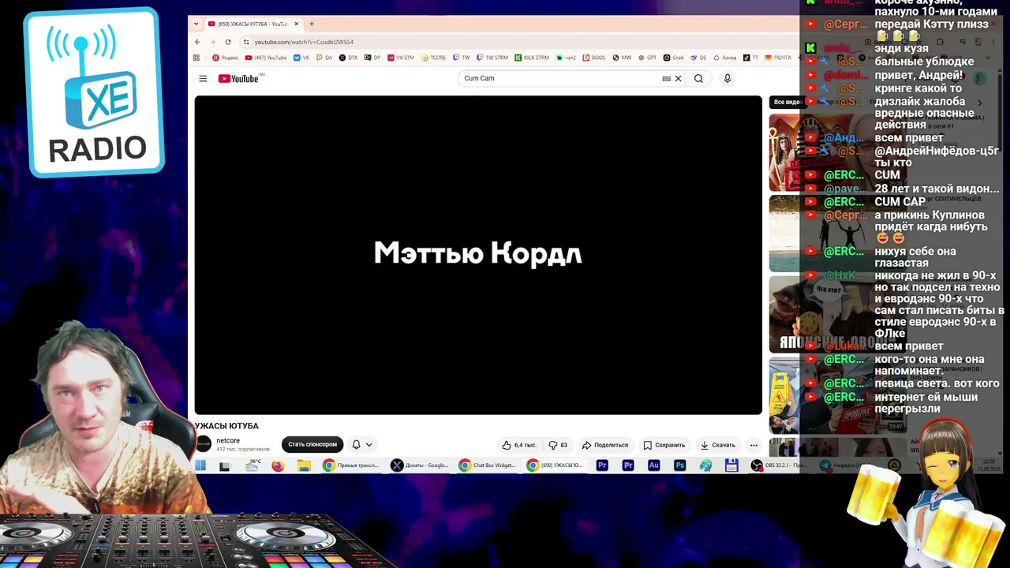Viewport: 1010px width, 568px height.
Task: Switch to the Прямые трансл... Chrome window
Action: [x=351, y=465]
